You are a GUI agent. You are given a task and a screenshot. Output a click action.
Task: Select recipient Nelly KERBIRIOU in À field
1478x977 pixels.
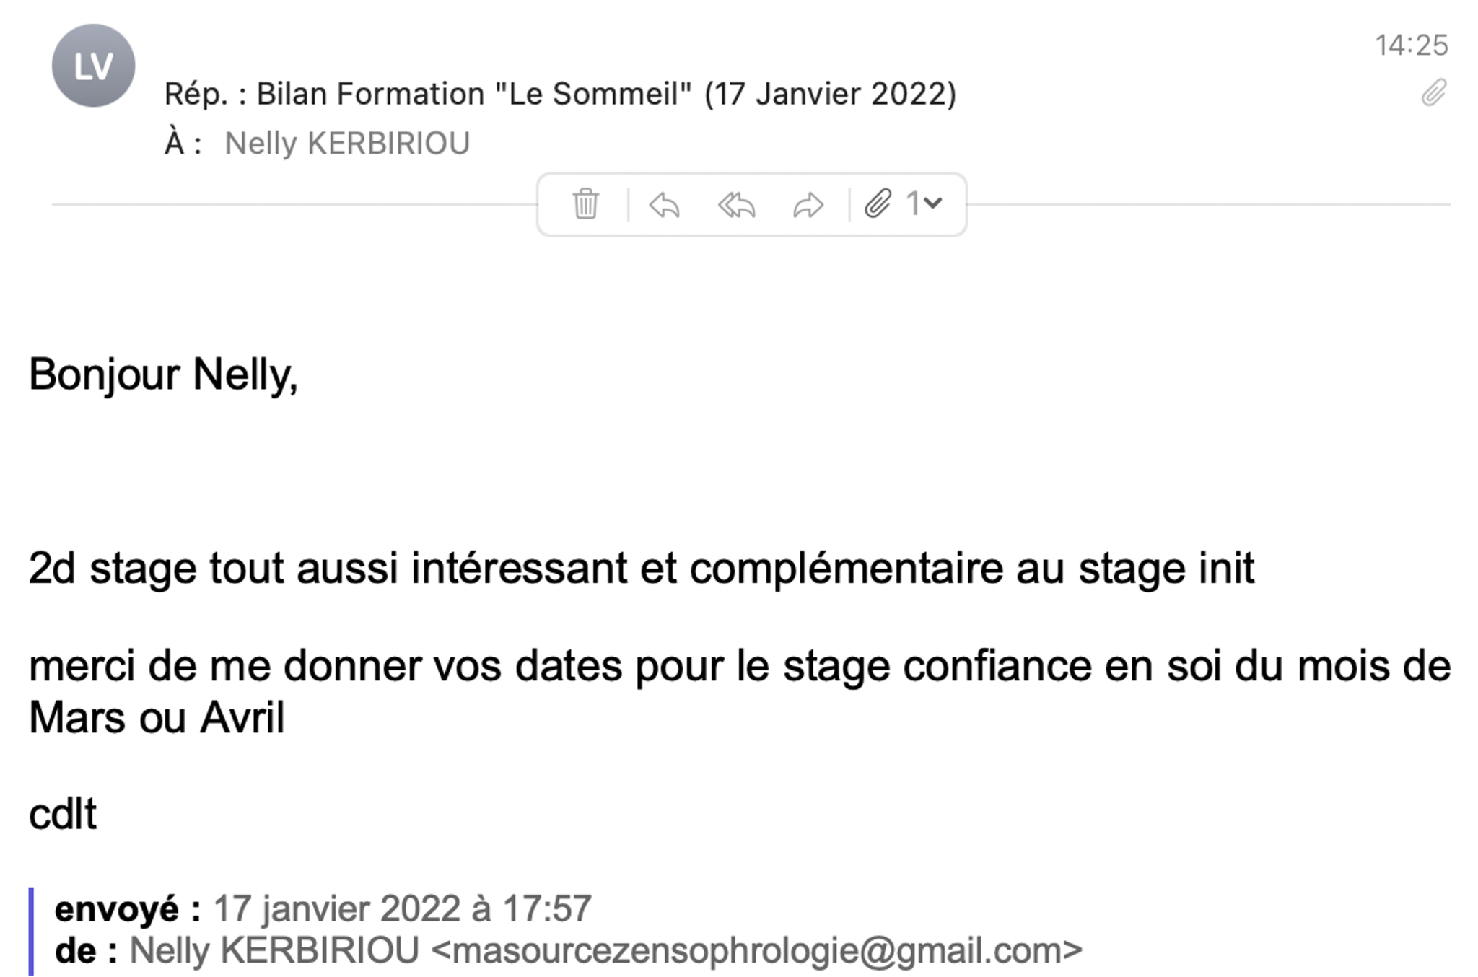(x=347, y=143)
